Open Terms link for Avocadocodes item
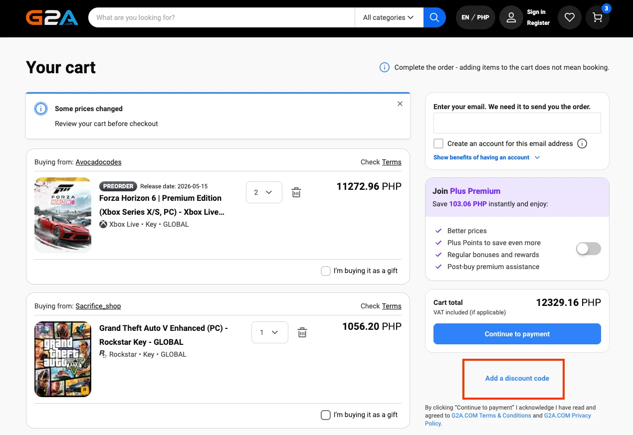This screenshot has height=435, width=633. click(392, 162)
